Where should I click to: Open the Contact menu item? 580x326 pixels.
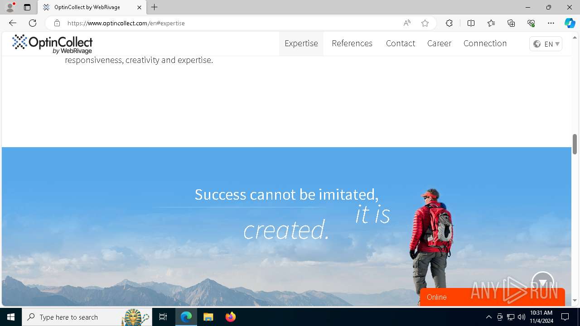pos(401,43)
